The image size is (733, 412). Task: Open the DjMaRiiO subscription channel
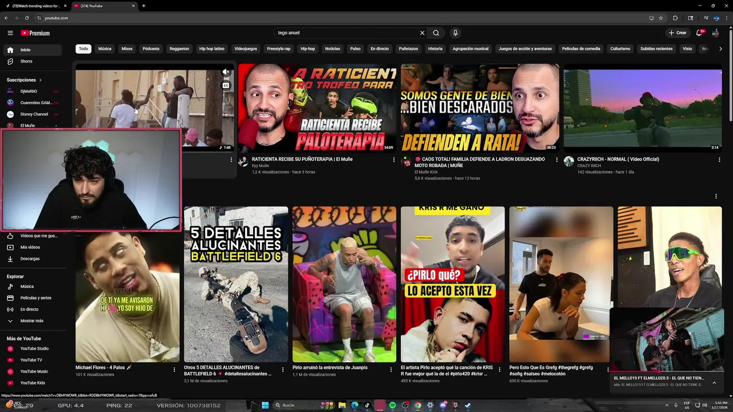[x=33, y=91]
